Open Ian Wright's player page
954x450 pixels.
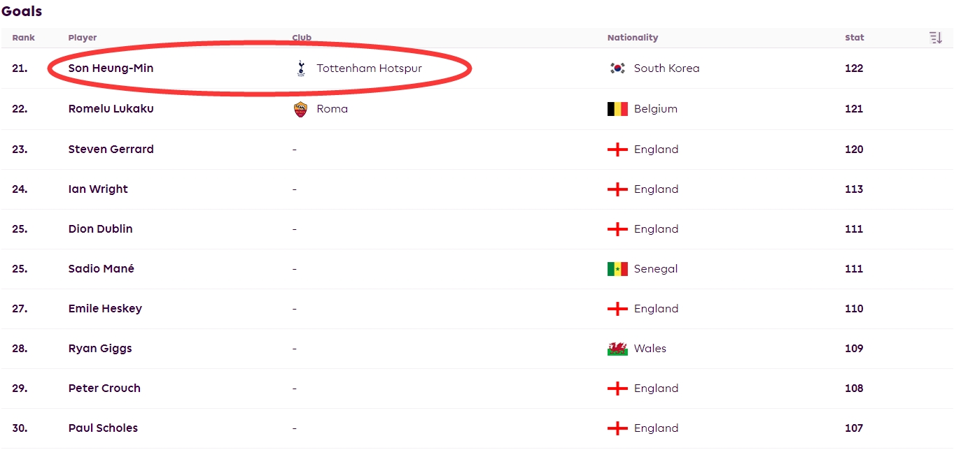(98, 189)
